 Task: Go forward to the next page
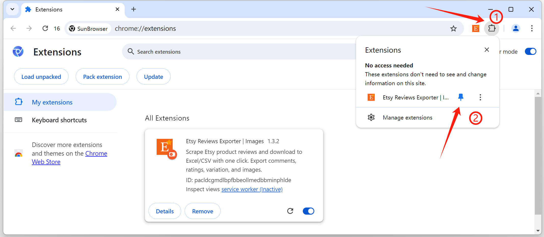[x=29, y=28]
